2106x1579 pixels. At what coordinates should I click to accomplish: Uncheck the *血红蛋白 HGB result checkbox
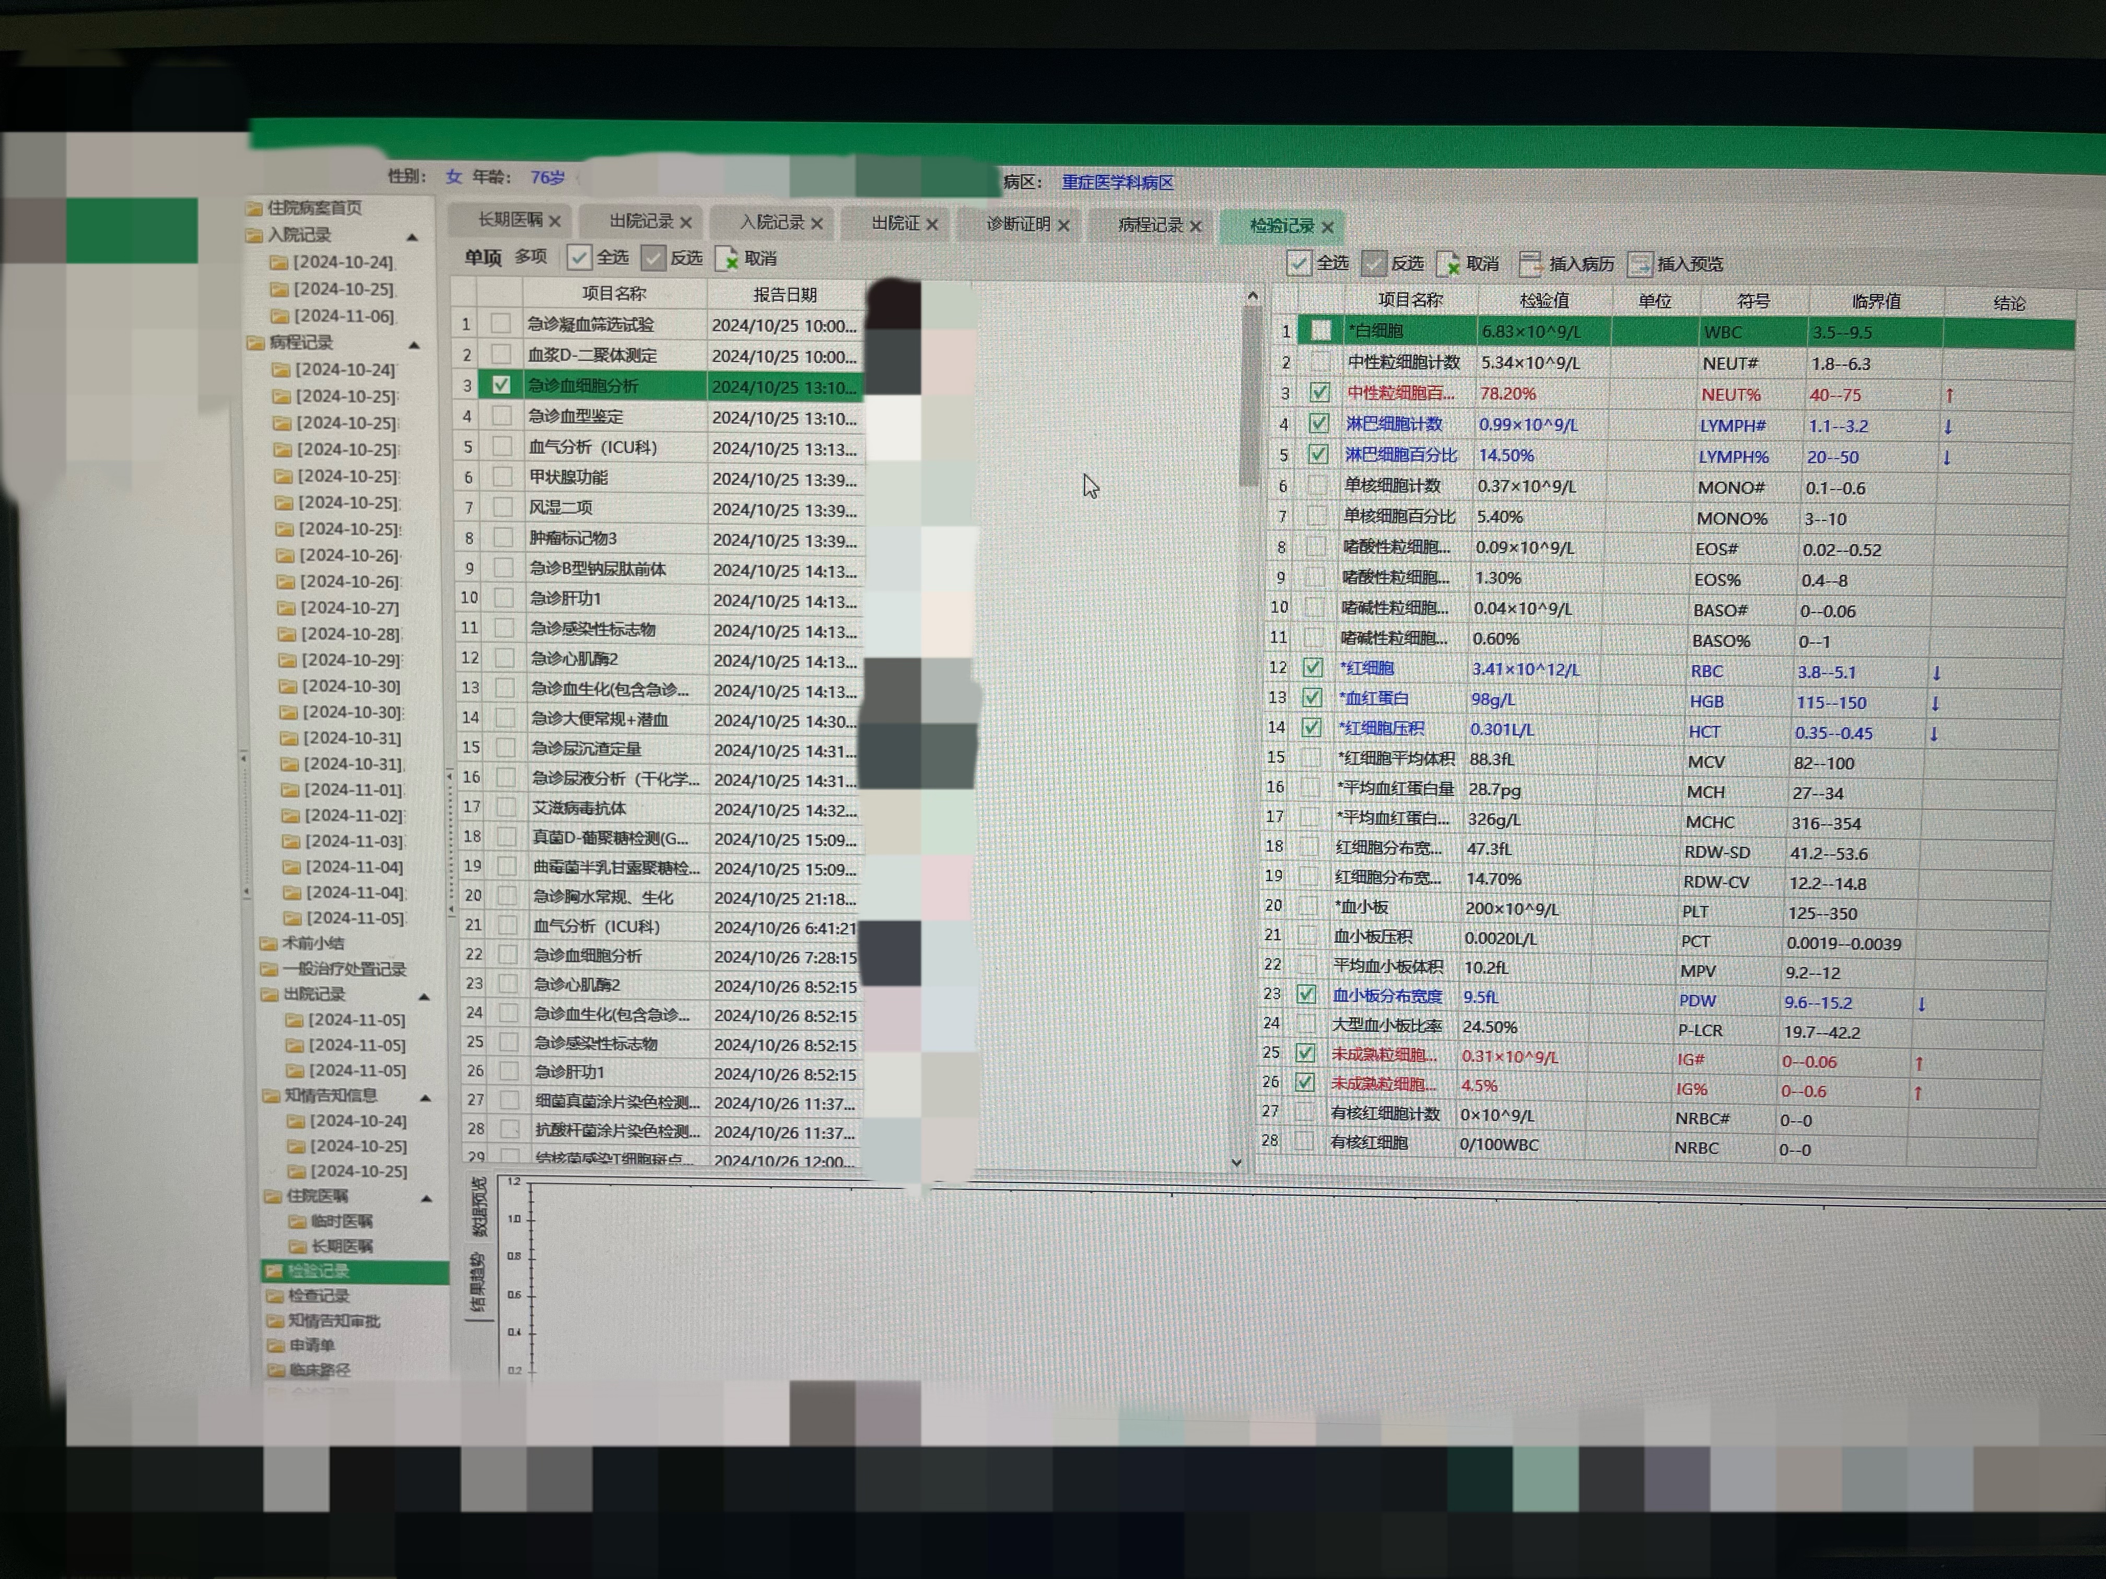click(x=1311, y=698)
